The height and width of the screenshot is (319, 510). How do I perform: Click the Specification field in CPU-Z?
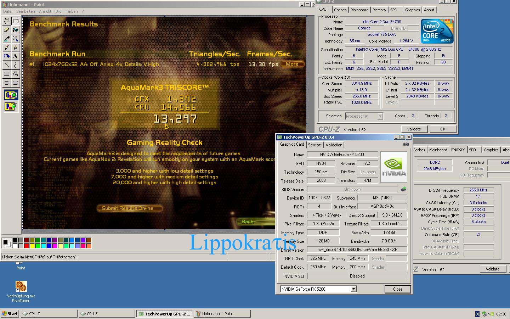[398, 49]
